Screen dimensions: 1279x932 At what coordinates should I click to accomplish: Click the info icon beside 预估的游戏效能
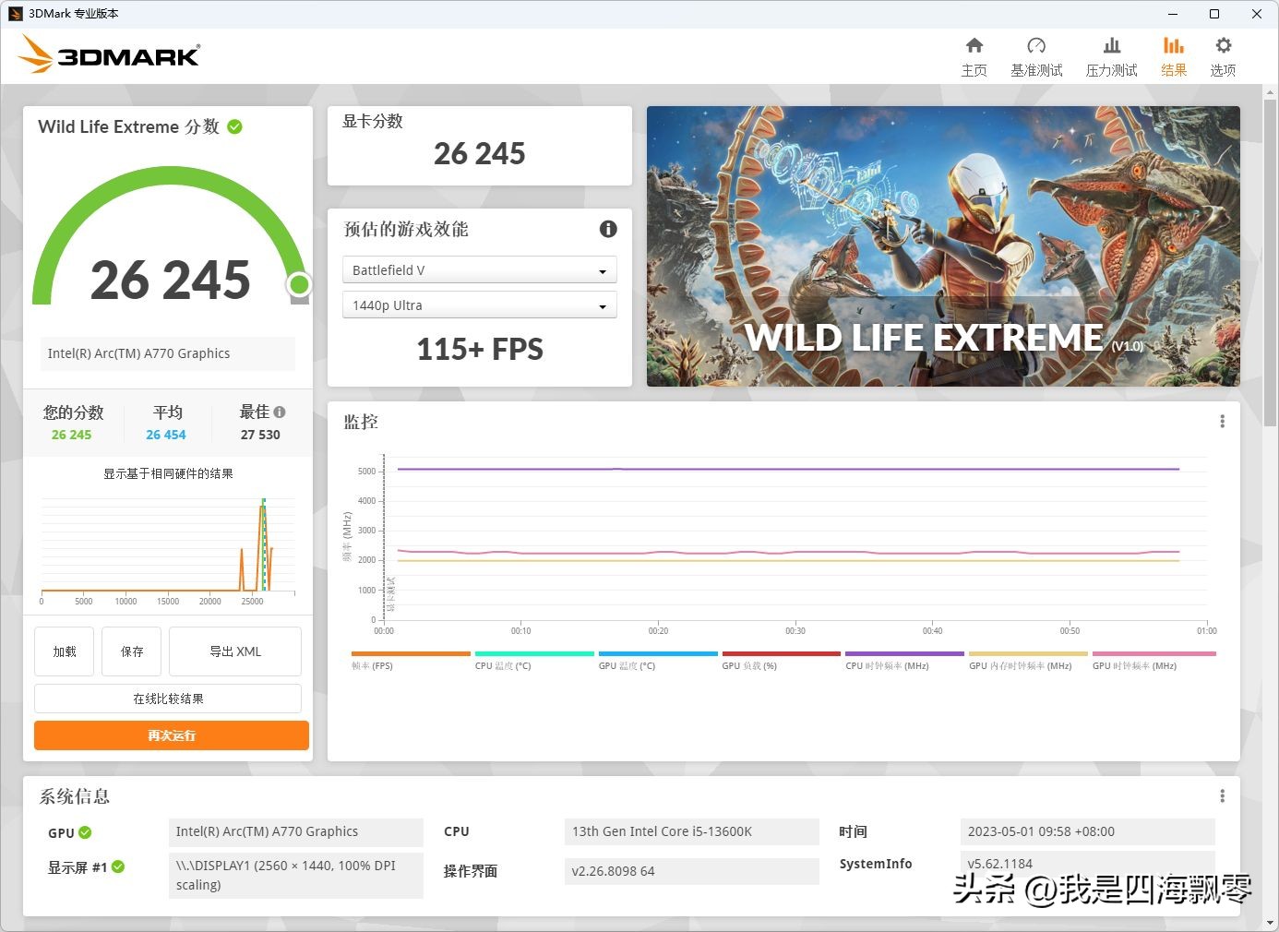tap(607, 229)
